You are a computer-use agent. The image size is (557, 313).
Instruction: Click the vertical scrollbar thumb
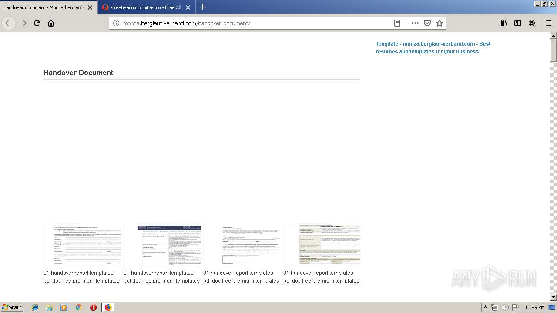point(554,51)
